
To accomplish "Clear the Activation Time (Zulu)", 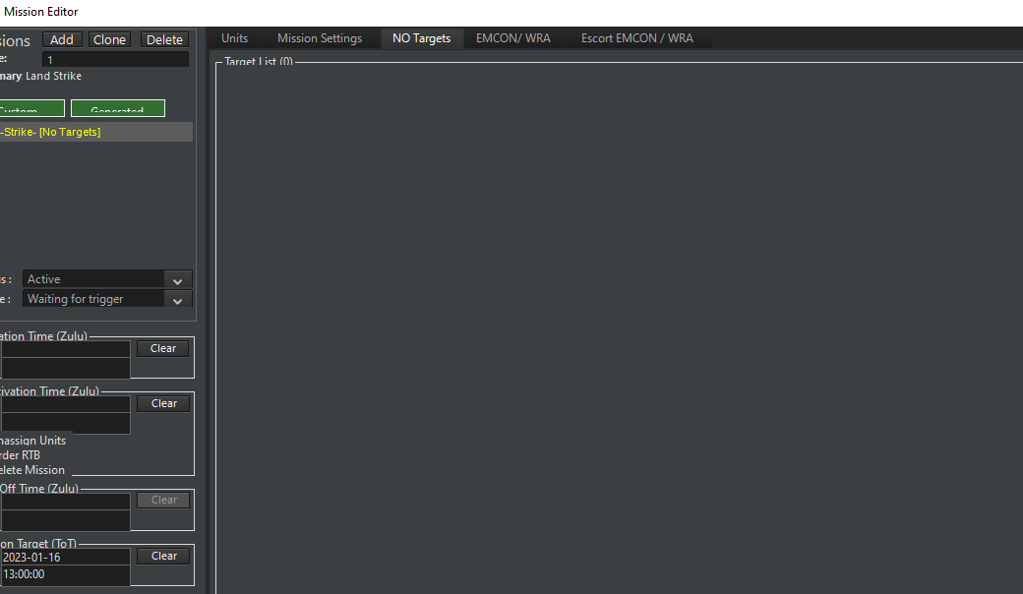I will point(163,349).
